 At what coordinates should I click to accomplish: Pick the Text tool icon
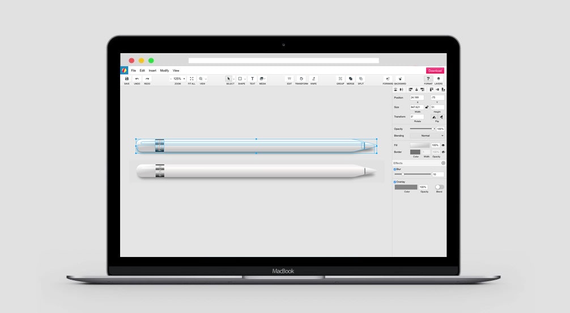(x=252, y=79)
